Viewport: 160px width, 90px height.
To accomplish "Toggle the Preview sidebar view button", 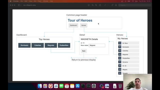I will [19, 5].
